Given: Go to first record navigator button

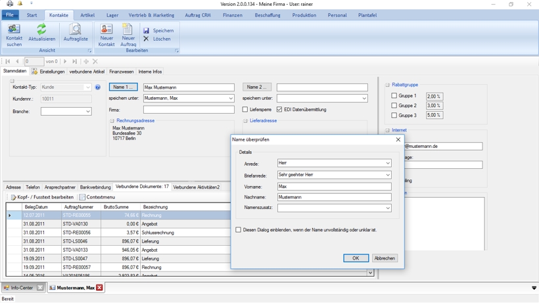Looking at the screenshot, I should point(8,62).
